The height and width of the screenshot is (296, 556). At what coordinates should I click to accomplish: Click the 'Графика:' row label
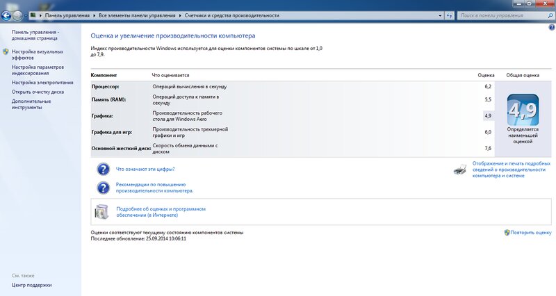(x=102, y=116)
